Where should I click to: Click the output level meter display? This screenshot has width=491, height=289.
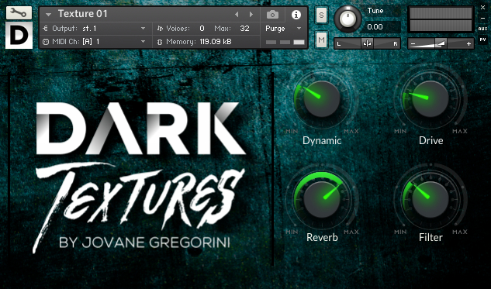click(441, 19)
